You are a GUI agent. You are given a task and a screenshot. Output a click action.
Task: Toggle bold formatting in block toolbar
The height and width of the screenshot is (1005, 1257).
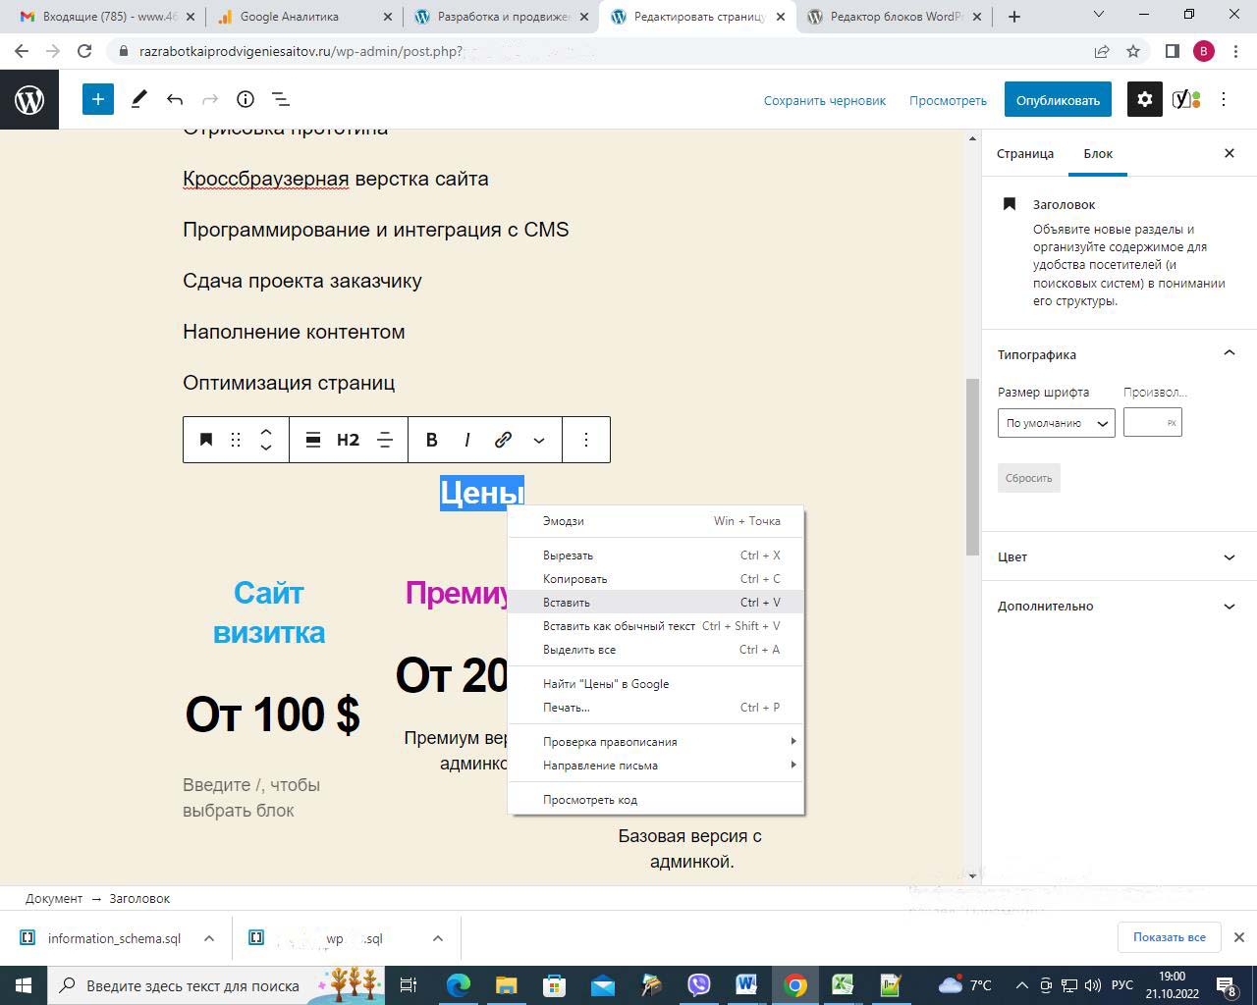click(x=431, y=440)
